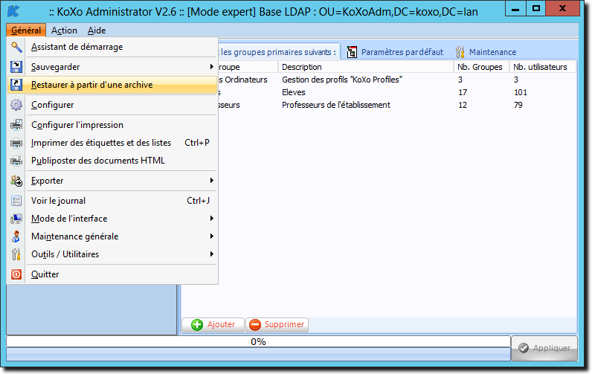Expand the Mode de l'interface submenu arrow
This screenshot has height=374, width=592.
[212, 218]
